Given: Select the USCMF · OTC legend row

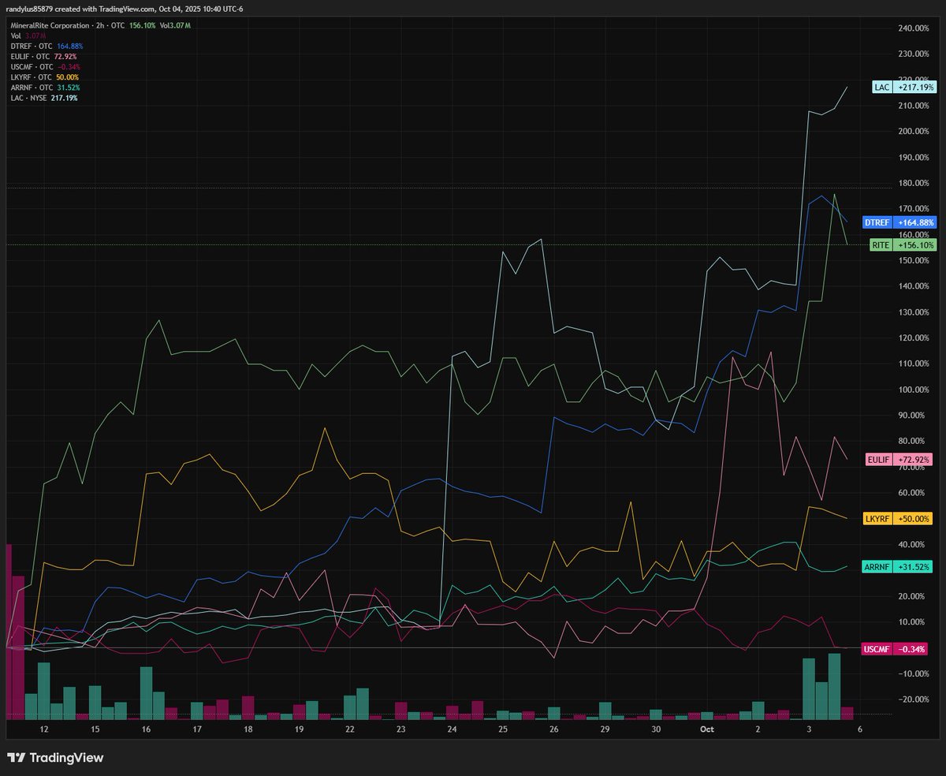Looking at the screenshot, I should 46,67.
